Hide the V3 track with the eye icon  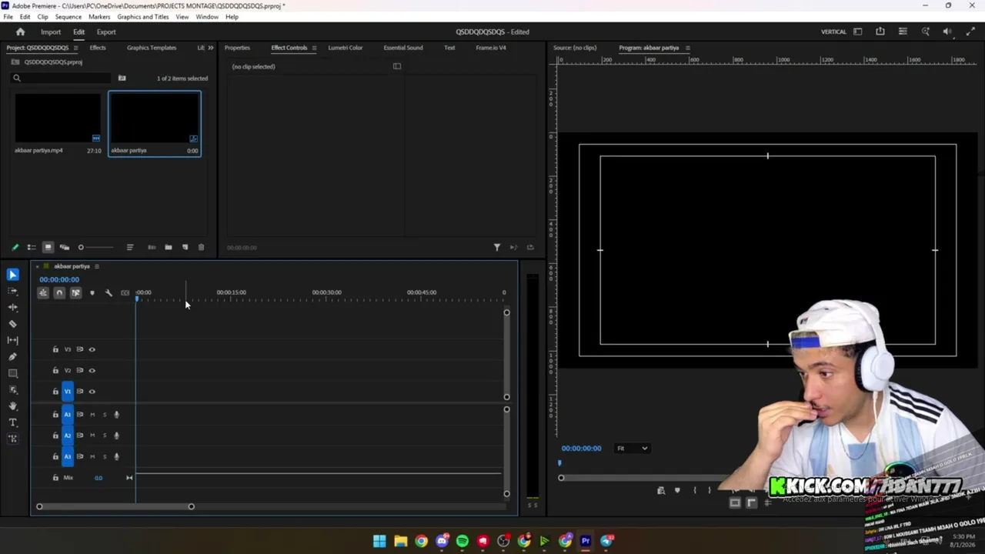[x=92, y=349]
